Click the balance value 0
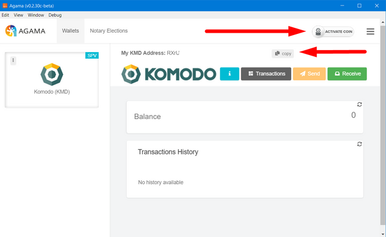386x237 pixels. [x=353, y=115]
